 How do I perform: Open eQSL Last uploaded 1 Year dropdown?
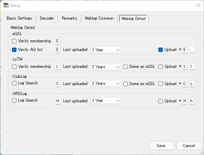tap(106, 50)
